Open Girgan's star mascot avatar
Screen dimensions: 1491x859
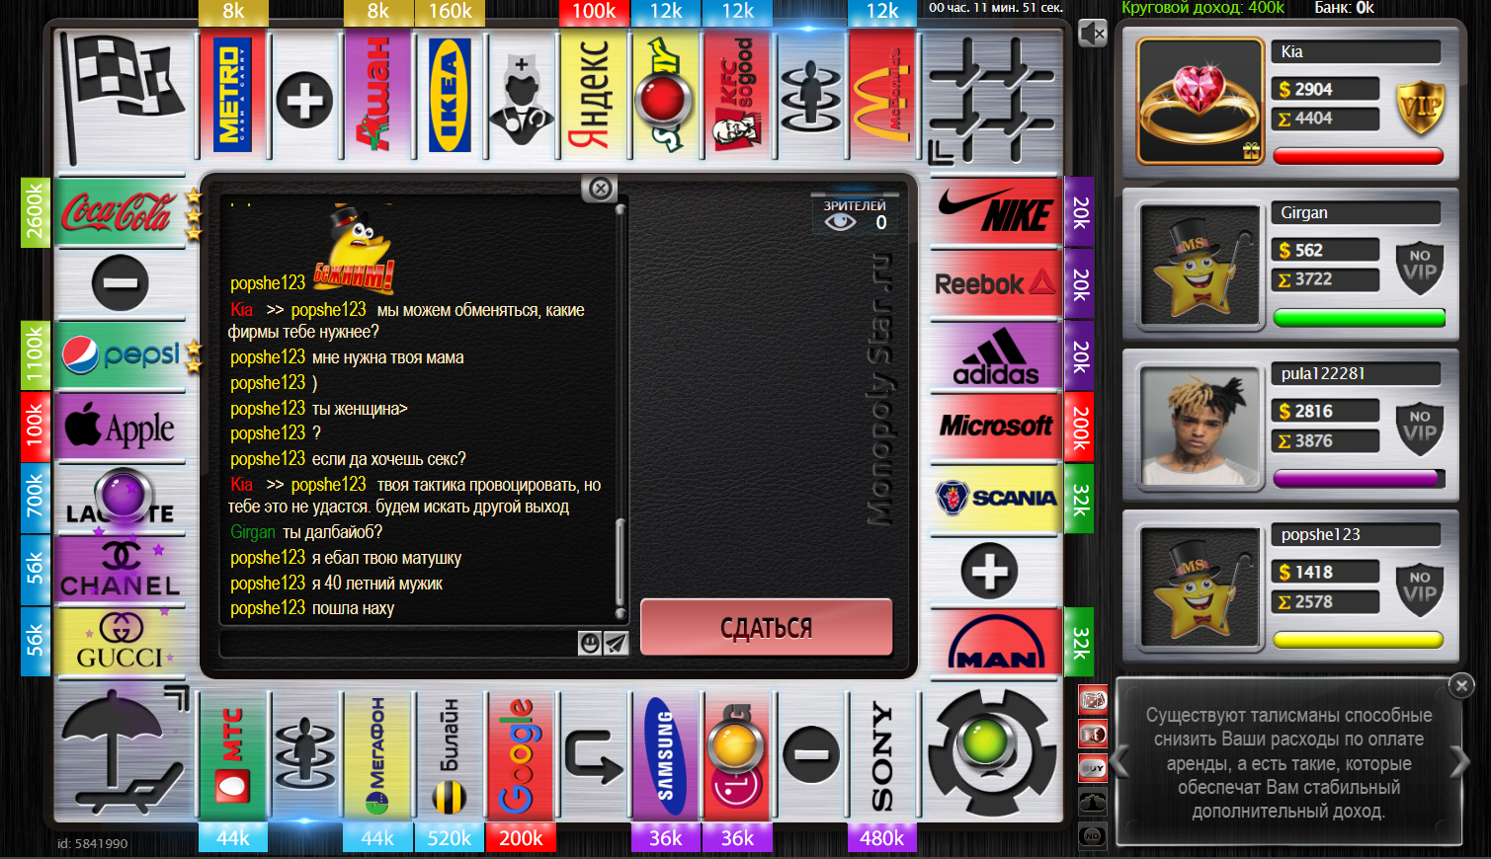pos(1201,265)
